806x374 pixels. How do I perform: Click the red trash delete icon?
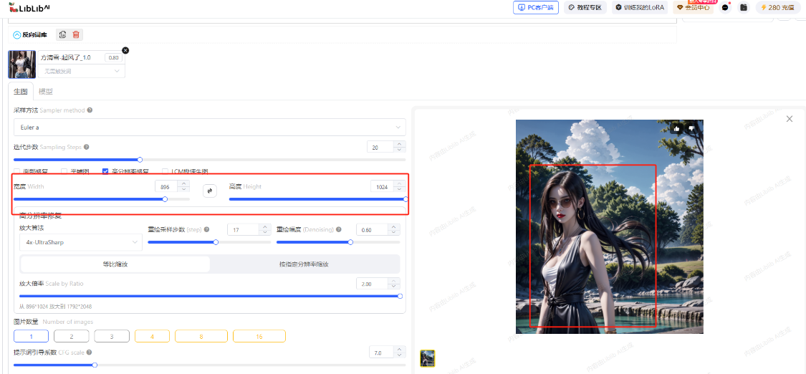click(77, 34)
